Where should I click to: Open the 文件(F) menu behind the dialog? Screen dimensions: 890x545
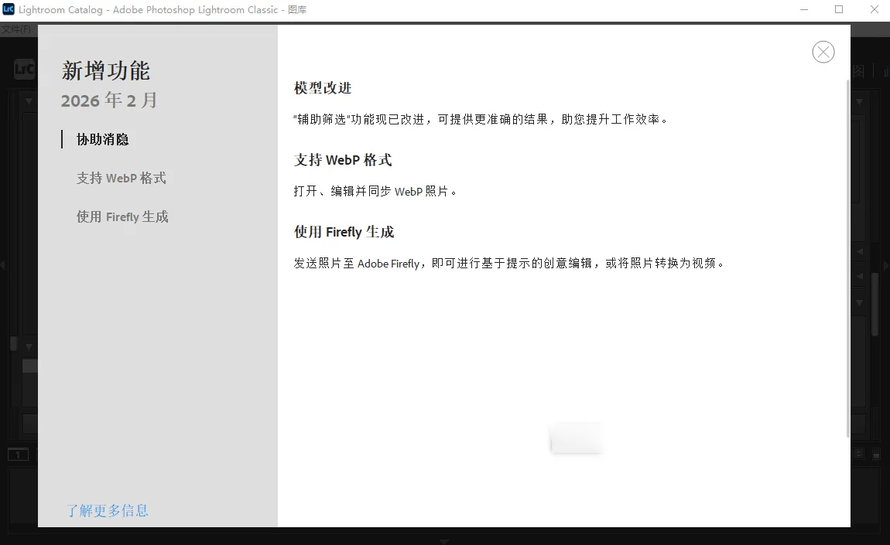point(16,29)
